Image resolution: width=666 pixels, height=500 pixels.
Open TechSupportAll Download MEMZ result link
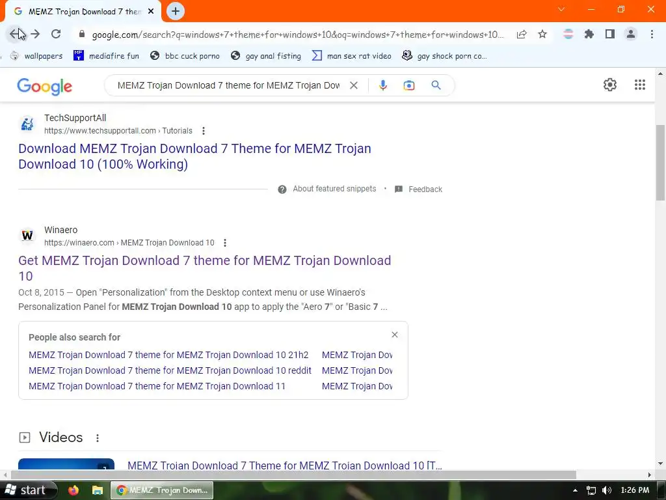pos(194,156)
